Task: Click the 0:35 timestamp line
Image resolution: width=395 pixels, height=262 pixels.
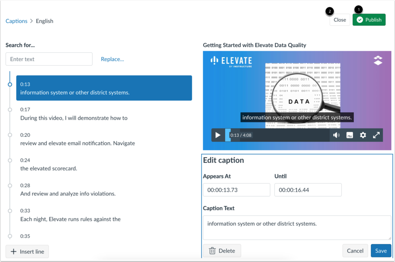Action: (x=25, y=236)
